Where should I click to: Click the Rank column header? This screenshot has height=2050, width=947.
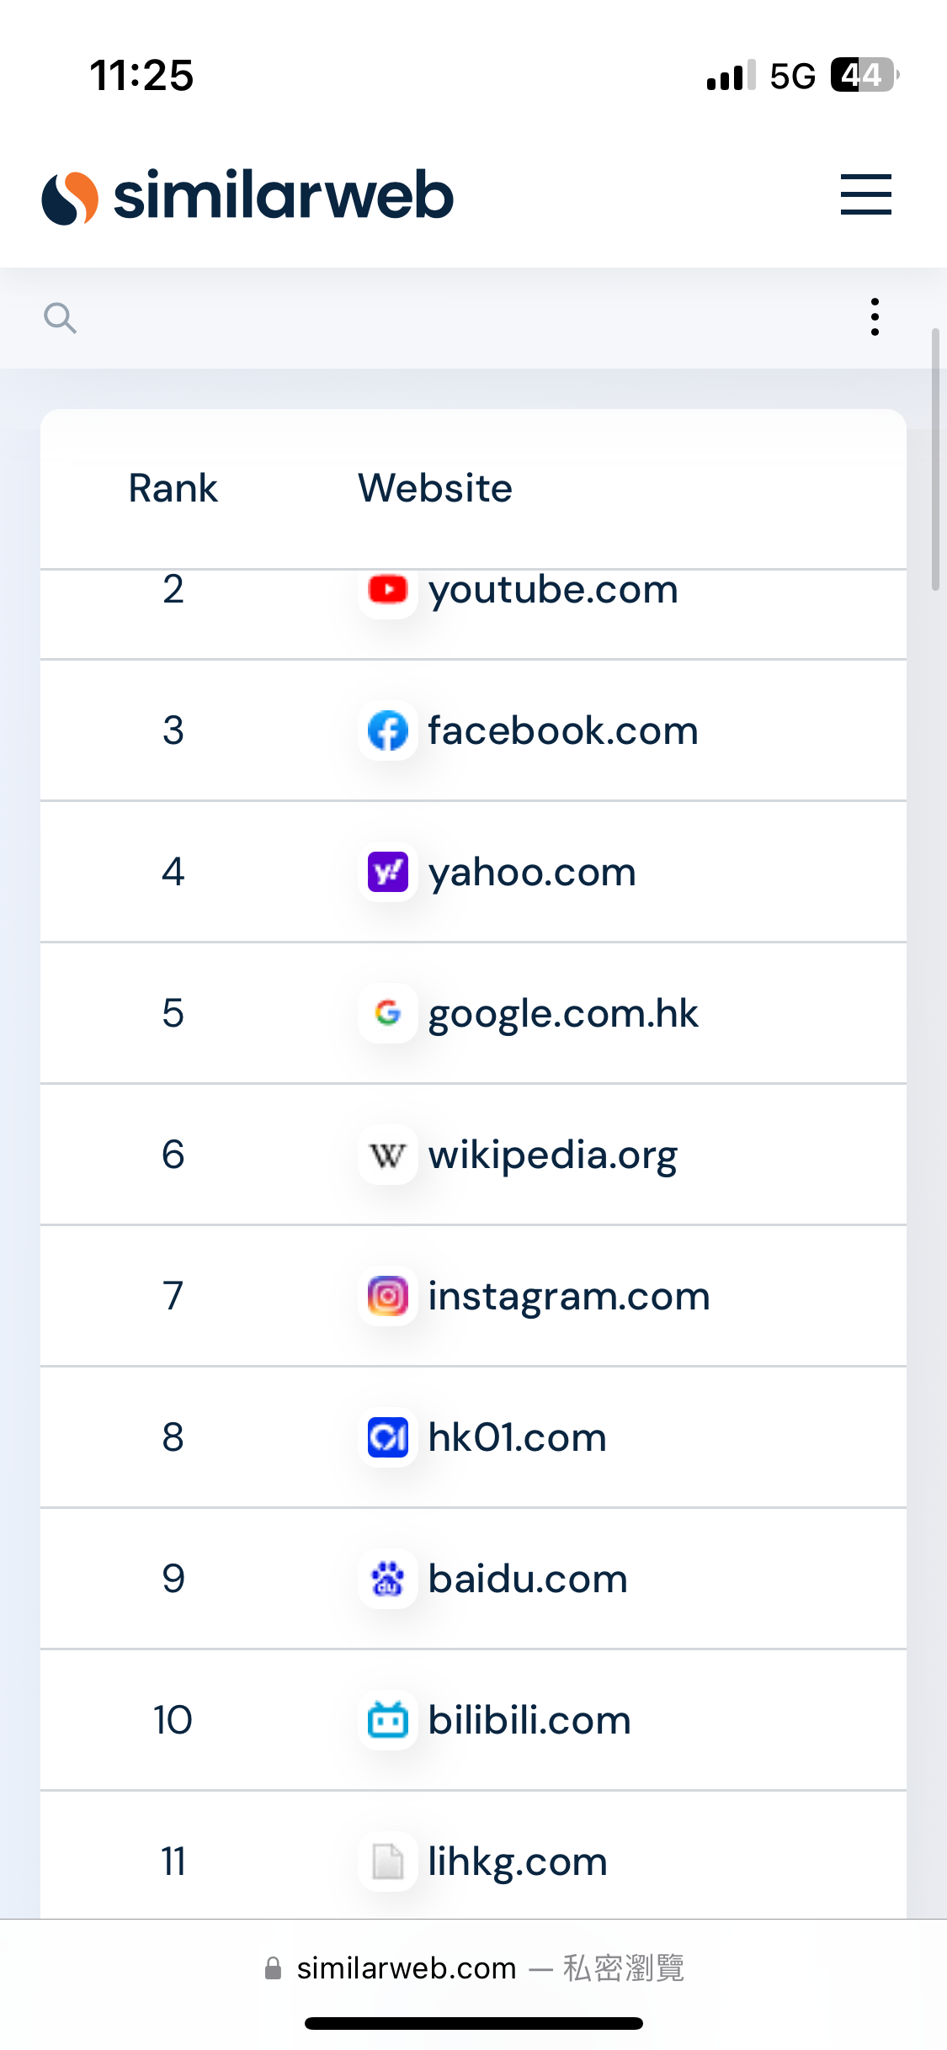(x=173, y=488)
